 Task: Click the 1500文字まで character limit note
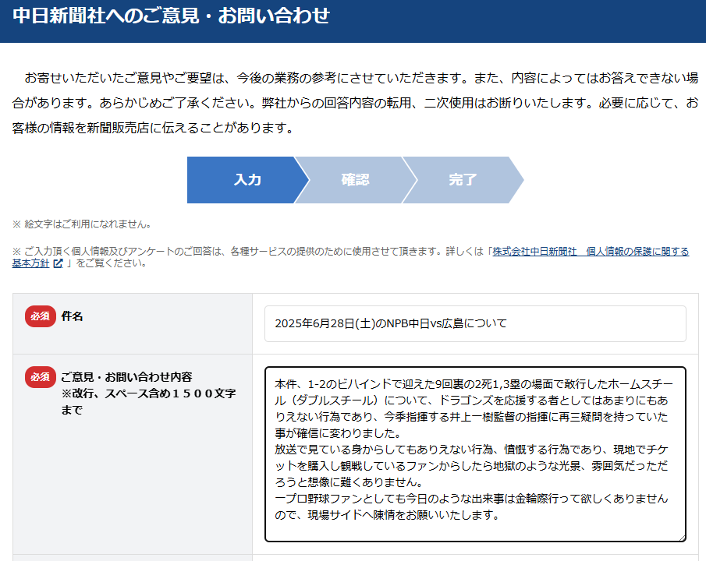148,401
